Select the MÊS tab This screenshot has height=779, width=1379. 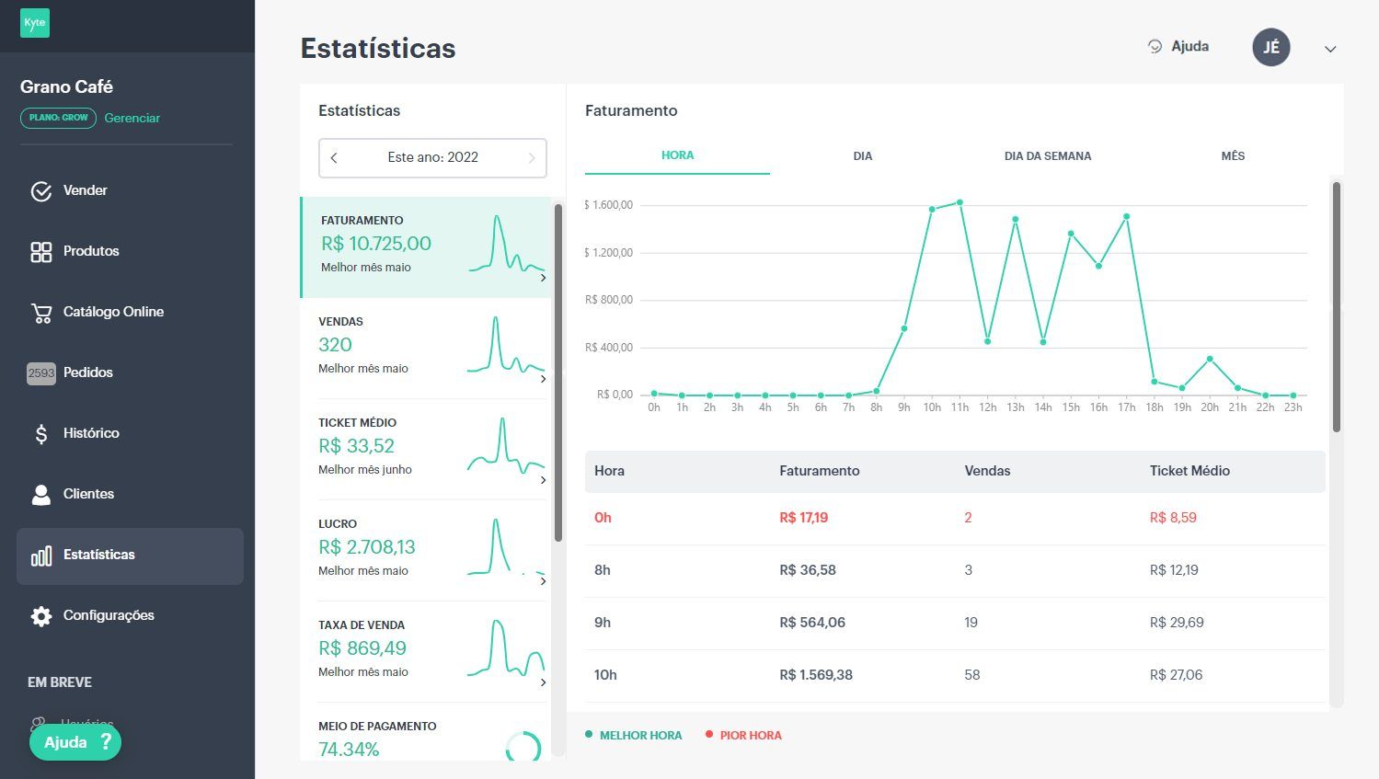click(x=1233, y=156)
